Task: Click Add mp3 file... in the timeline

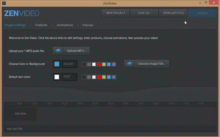Action: pyautogui.click(x=15, y=129)
